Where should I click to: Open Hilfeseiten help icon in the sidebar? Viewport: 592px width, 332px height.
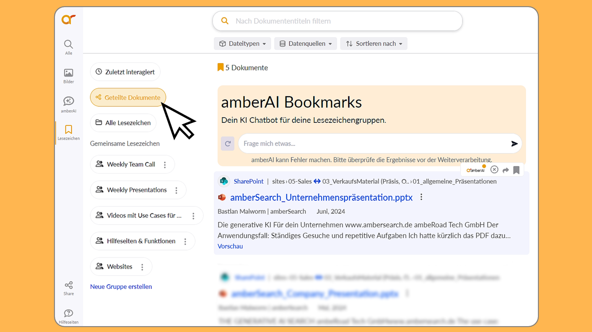pyautogui.click(x=68, y=316)
